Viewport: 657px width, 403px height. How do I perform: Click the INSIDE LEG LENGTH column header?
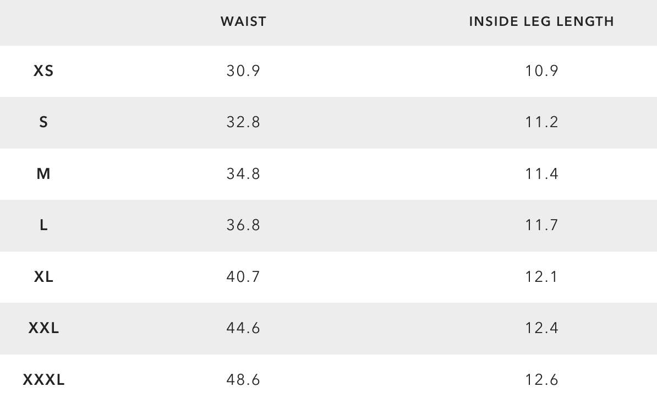click(541, 21)
